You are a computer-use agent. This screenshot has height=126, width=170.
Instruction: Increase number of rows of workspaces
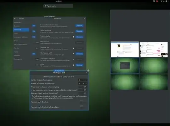[86, 80]
